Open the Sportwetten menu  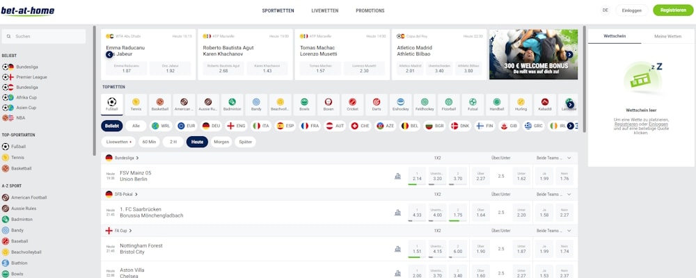click(278, 10)
